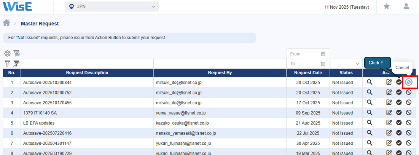Cancel the LB EPA updates request
419x155 pixels.
(408, 123)
